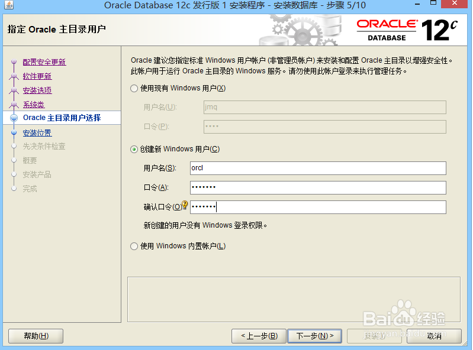Jump to the 安装位置 step
The image size is (473, 350).
[x=37, y=133]
